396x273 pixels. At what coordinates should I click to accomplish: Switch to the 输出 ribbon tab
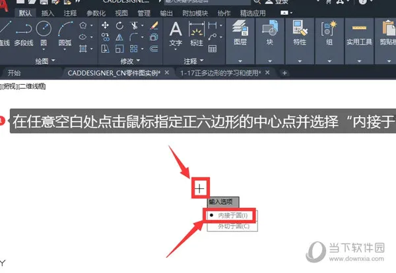(166, 13)
